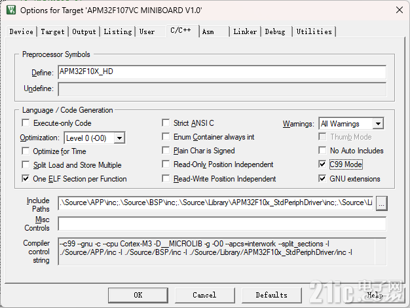Open Include Paths browse button

coord(381,203)
